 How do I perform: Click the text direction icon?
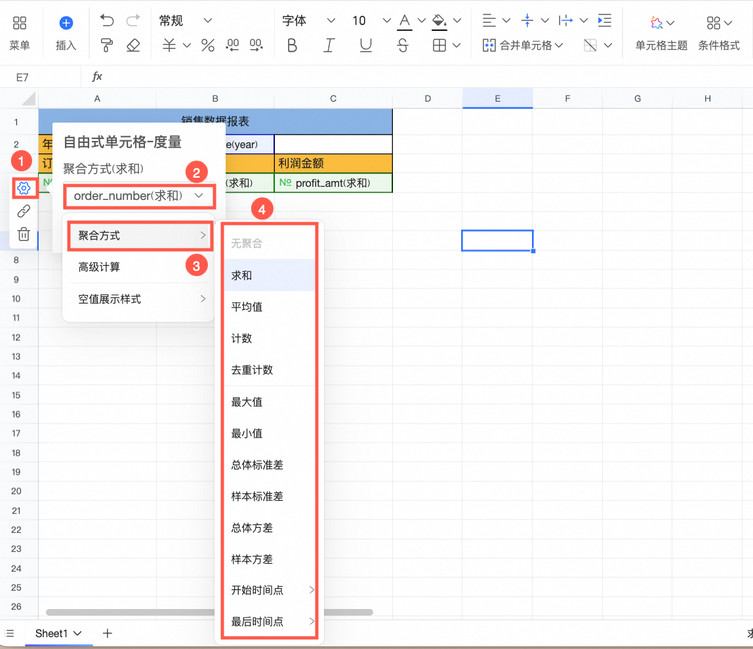[565, 20]
